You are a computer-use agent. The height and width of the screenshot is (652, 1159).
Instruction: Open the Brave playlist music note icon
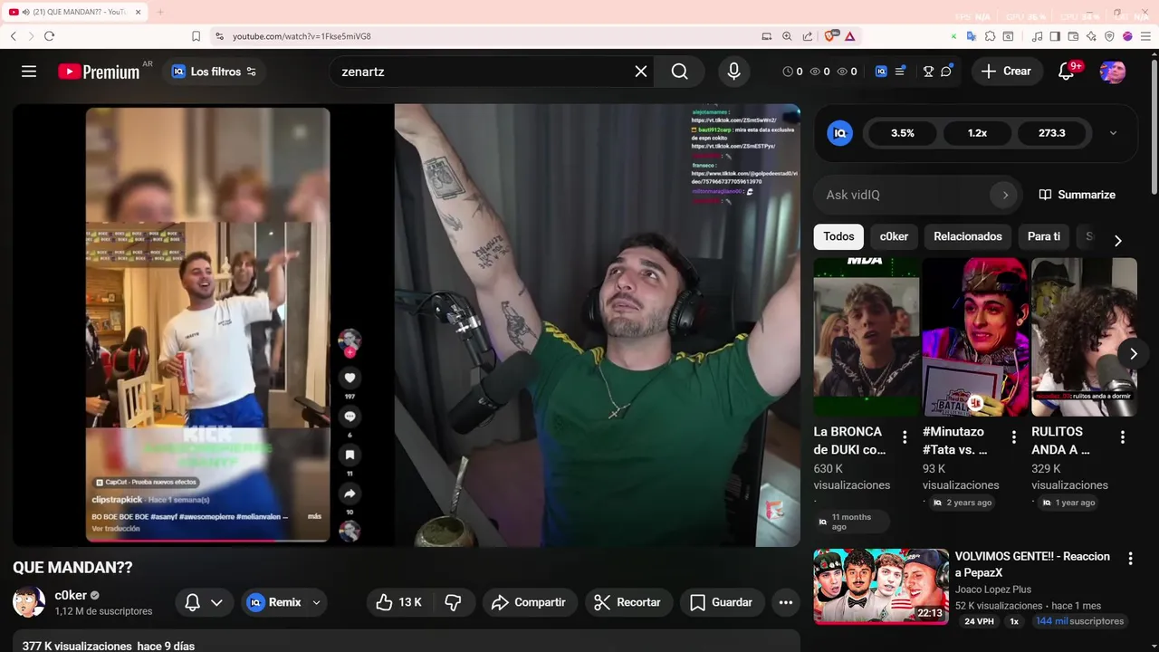click(1038, 36)
